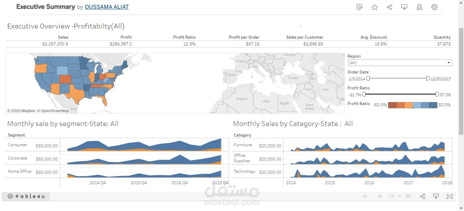
Task: Enter full screen with bottom toolbar icon
Action: [x=450, y=196]
